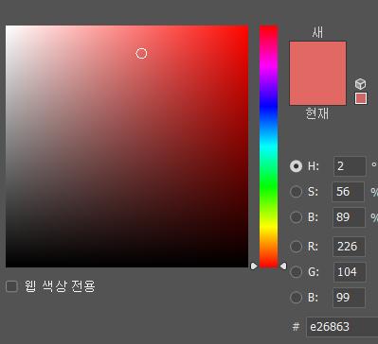378x344 pixels.
Task: Click the # symbol before the hex field
Action: [296, 327]
